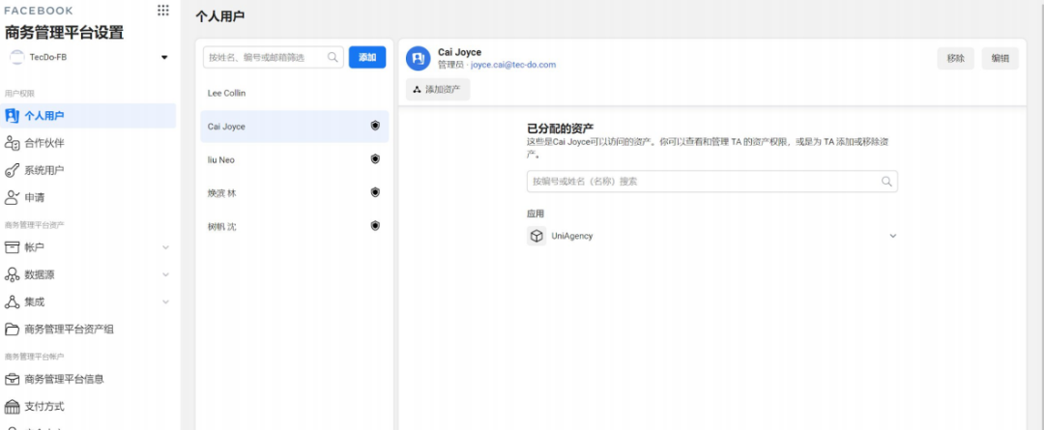Viewport: 1044px width, 430px height.
Task: Click the 数据源 data sources icon
Action: (12, 274)
